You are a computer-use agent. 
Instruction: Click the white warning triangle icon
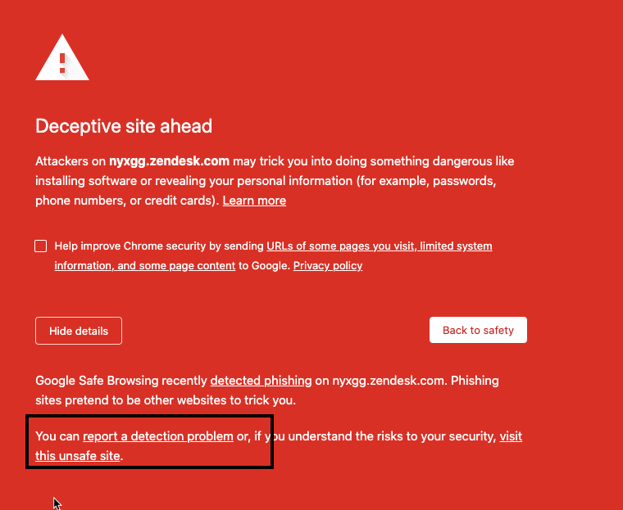62,59
